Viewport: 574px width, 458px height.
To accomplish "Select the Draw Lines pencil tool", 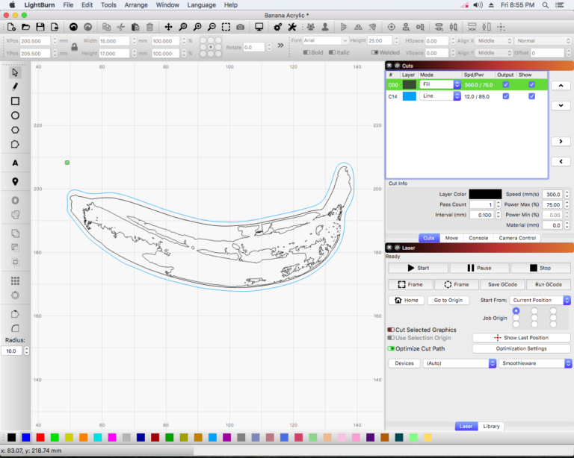I will (x=15, y=87).
